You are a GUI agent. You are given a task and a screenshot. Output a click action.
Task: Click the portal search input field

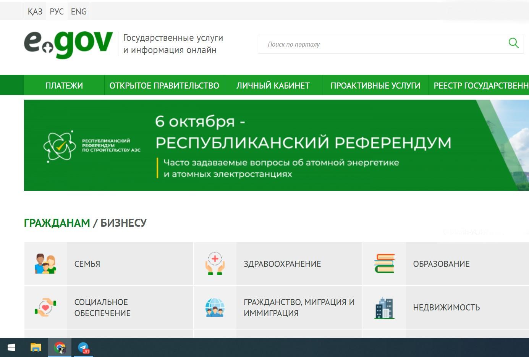pyautogui.click(x=382, y=44)
